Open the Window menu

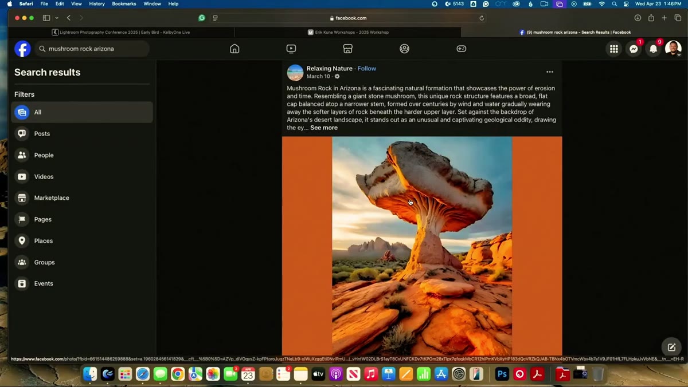pos(152,4)
